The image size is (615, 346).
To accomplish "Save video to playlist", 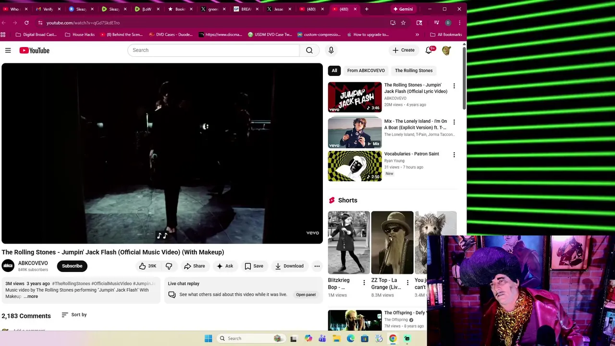I will 254,266.
